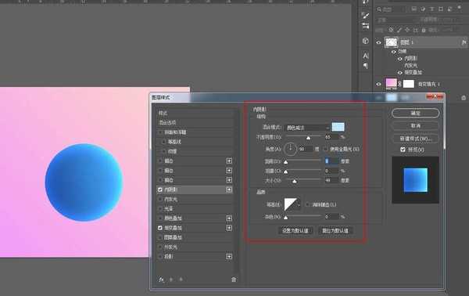Open the Brush Settings sliders icon in dock
469x296 pixels.
[x=365, y=26]
